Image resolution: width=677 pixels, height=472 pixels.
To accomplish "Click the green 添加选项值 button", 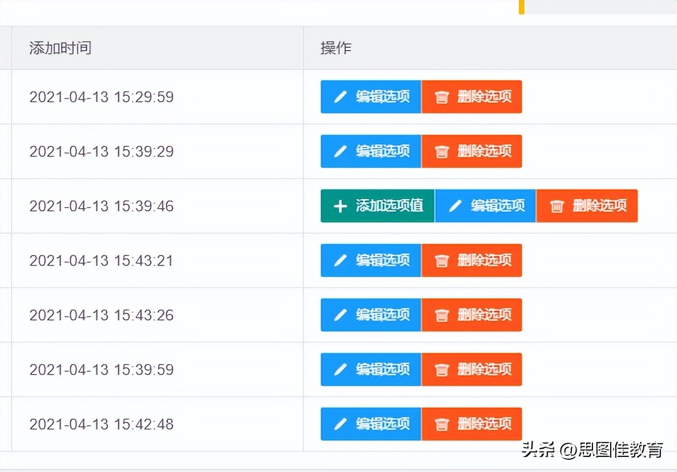I will [377, 205].
